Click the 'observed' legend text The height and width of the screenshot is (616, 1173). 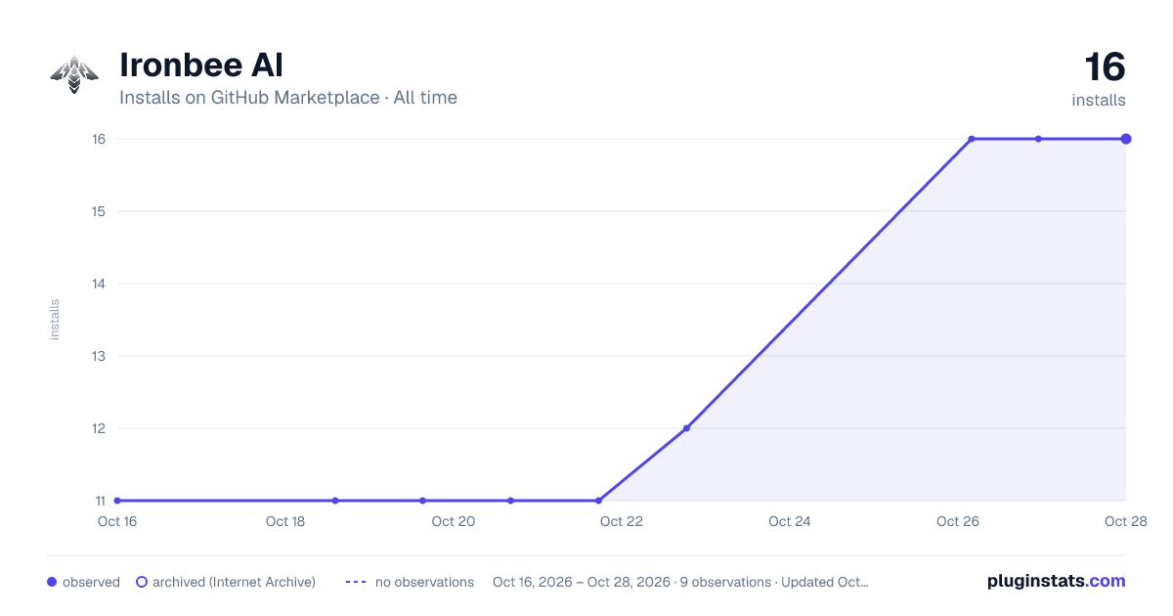click(91, 582)
